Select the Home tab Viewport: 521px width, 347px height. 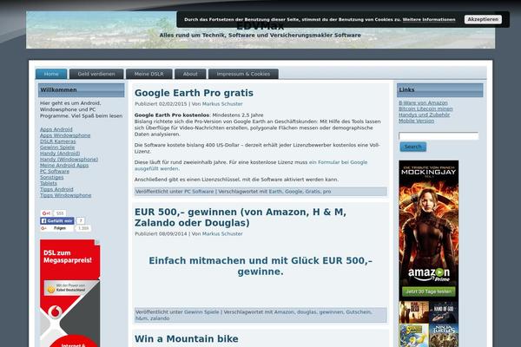(x=51, y=74)
